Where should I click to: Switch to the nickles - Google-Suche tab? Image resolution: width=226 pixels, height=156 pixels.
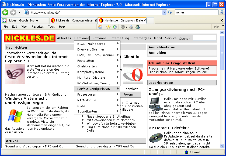25,20
